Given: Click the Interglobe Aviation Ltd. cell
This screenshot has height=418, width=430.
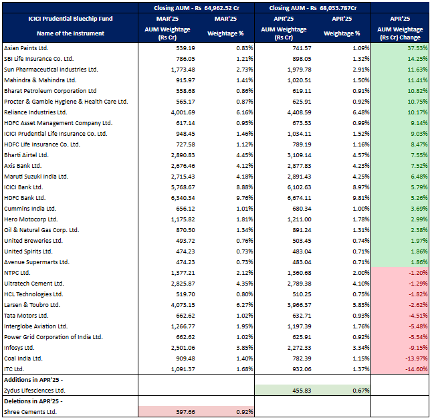Looking at the screenshot, I should [36, 326].
